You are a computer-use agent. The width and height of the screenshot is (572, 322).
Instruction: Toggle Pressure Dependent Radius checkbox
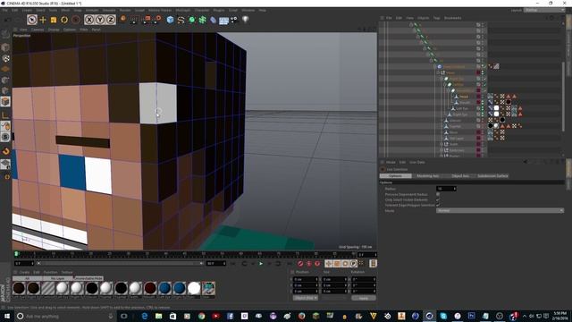438,194
